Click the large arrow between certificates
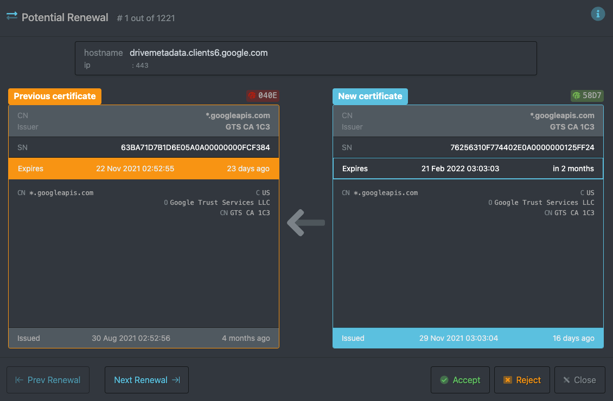The image size is (613, 401). pyautogui.click(x=306, y=222)
